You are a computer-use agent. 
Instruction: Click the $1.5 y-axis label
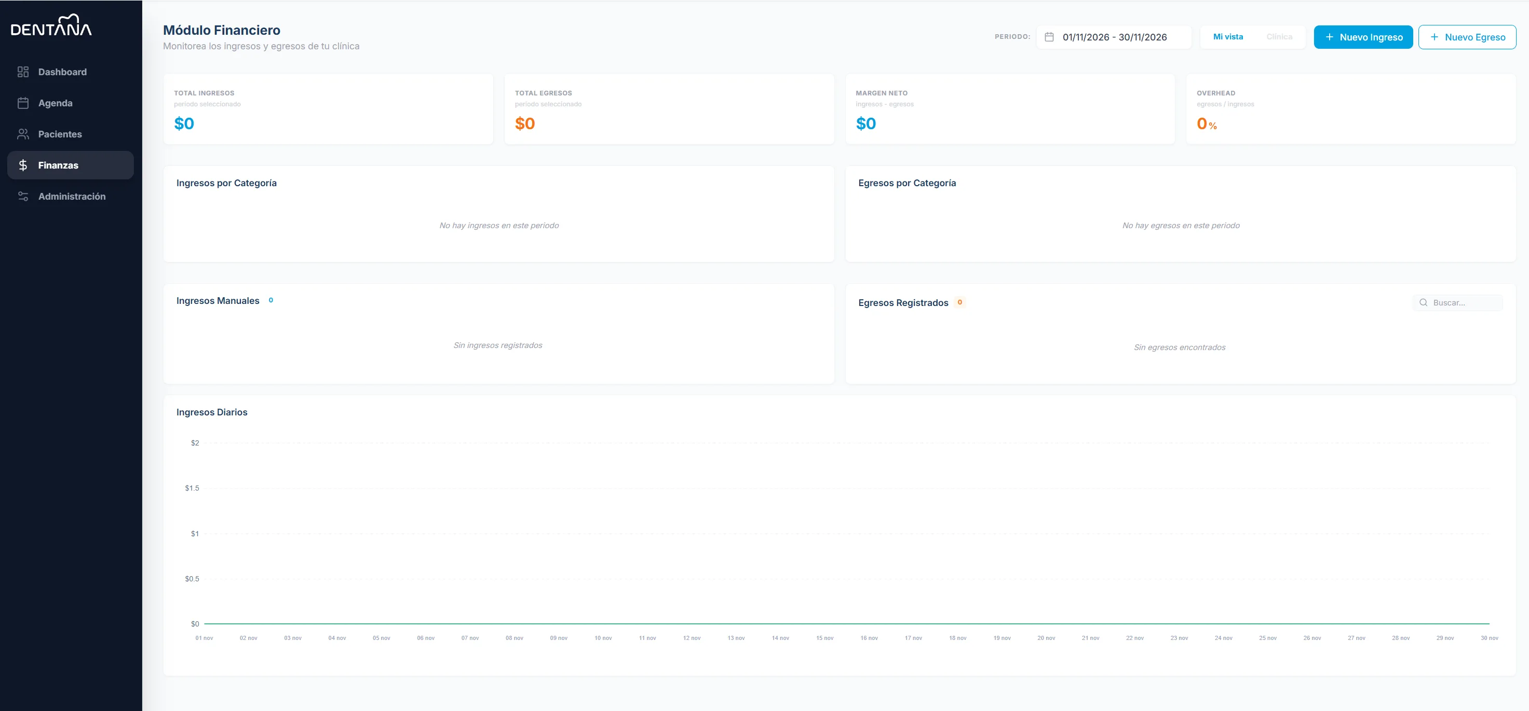click(x=192, y=488)
